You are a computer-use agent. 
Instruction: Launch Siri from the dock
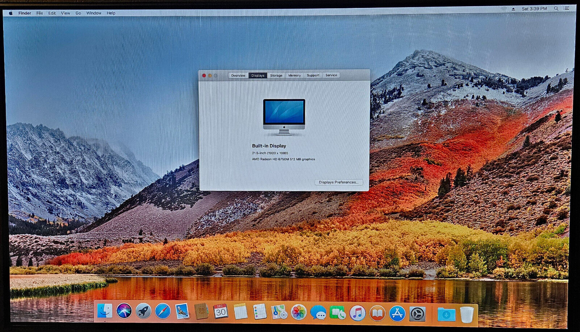124,311
